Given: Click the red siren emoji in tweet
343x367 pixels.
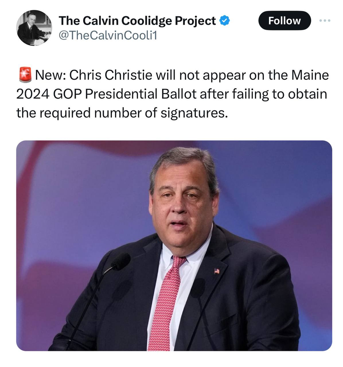Looking at the screenshot, I should click(x=25, y=75).
